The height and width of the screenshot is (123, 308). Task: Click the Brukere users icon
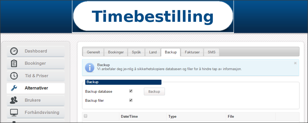point(14,100)
